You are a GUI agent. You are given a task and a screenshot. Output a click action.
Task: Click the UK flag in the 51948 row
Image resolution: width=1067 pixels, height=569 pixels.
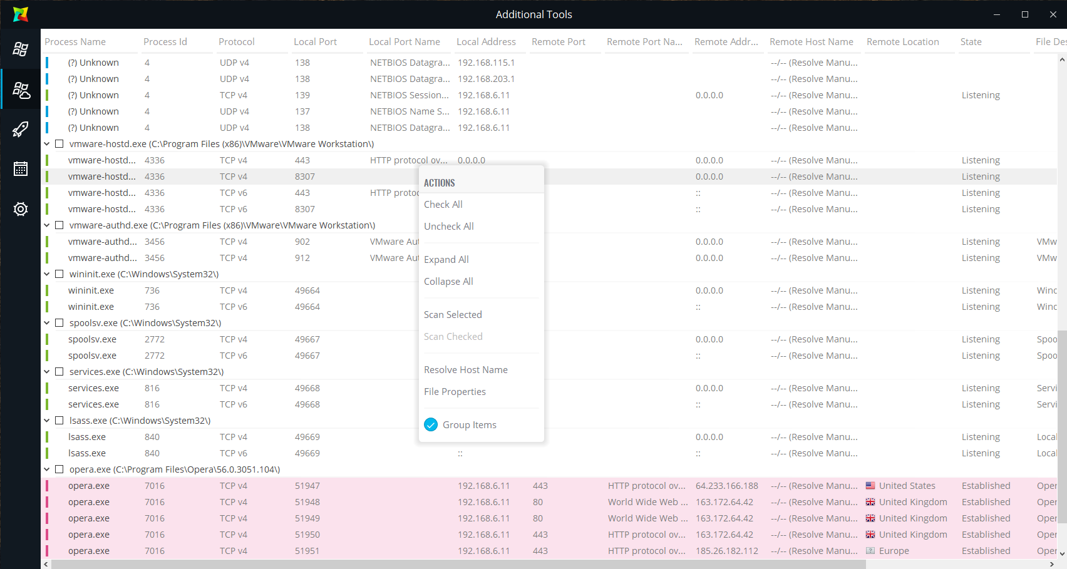870,502
